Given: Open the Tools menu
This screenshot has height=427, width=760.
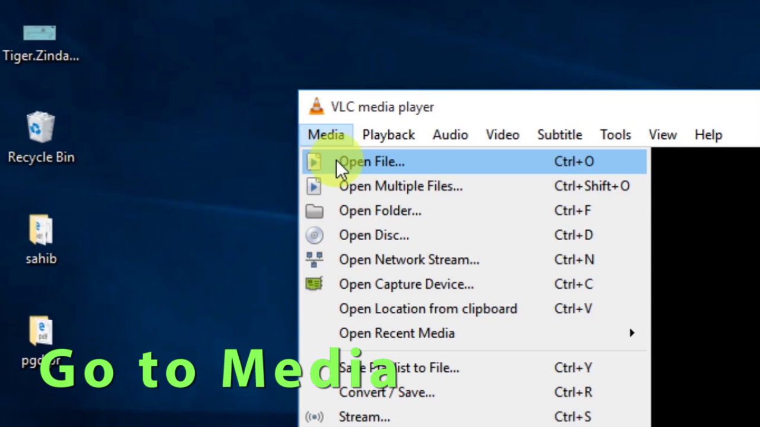Looking at the screenshot, I should click(x=615, y=135).
